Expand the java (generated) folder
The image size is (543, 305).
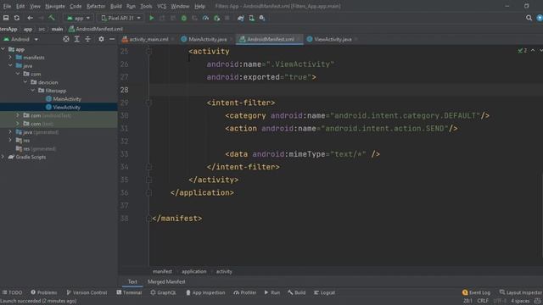click(x=10, y=132)
